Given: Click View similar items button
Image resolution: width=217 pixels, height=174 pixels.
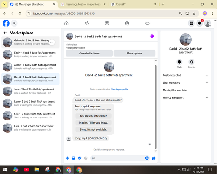Looking at the screenshot, I should coord(89,54).
